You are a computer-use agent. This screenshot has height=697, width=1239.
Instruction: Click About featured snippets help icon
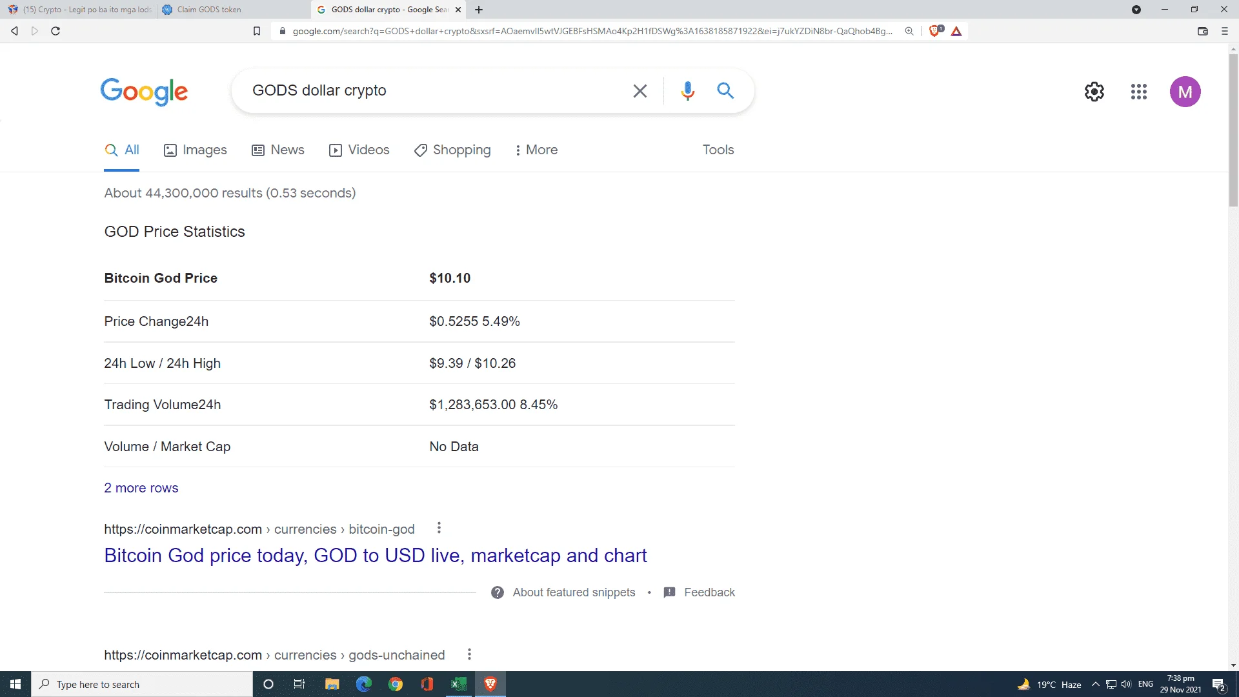[498, 592]
